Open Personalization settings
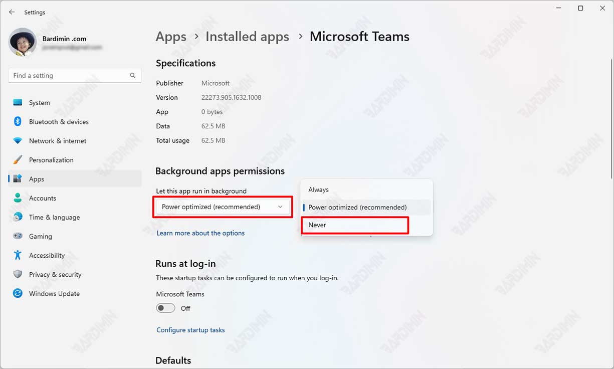Image resolution: width=614 pixels, height=369 pixels. tap(53, 159)
